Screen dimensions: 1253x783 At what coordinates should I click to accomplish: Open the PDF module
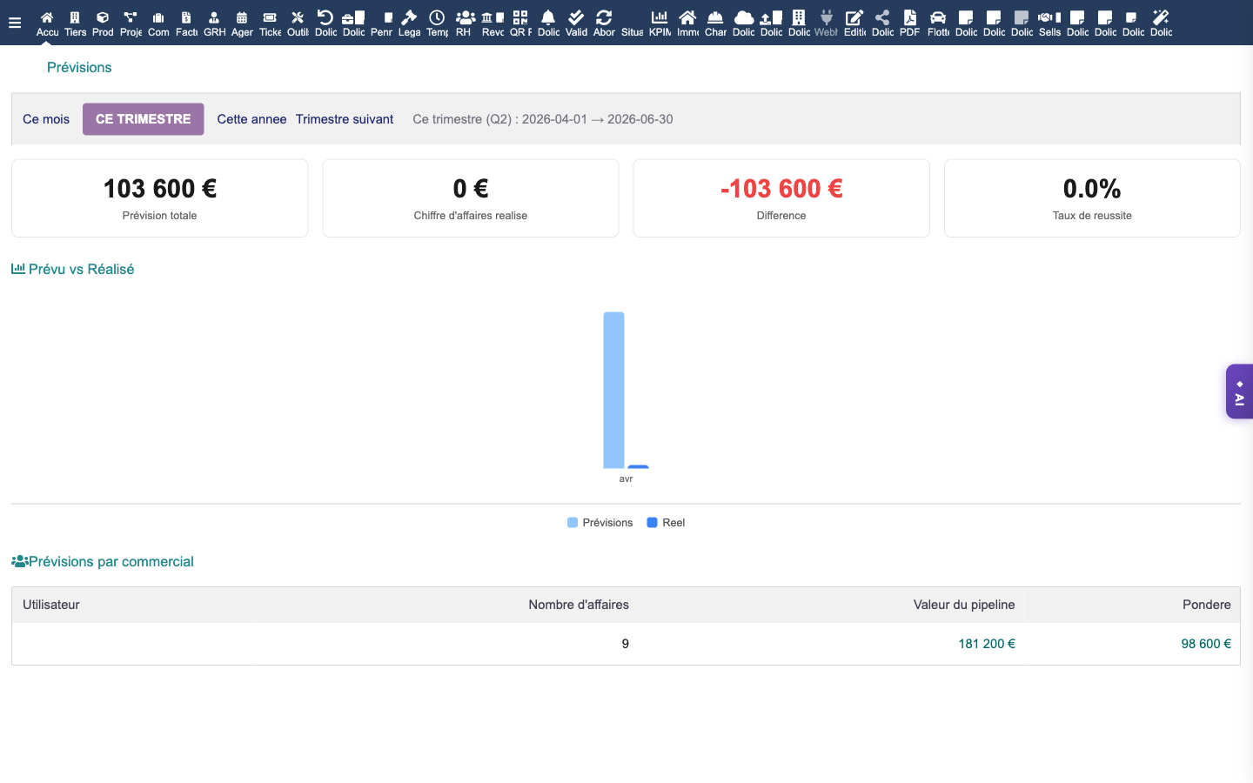pyautogui.click(x=910, y=23)
